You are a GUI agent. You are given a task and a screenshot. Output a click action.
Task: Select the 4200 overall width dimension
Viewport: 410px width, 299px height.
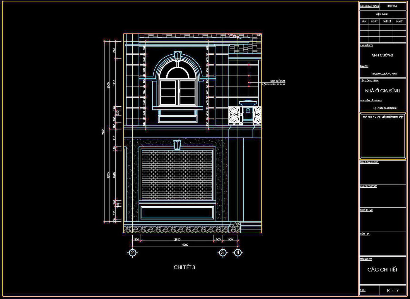click(185, 245)
